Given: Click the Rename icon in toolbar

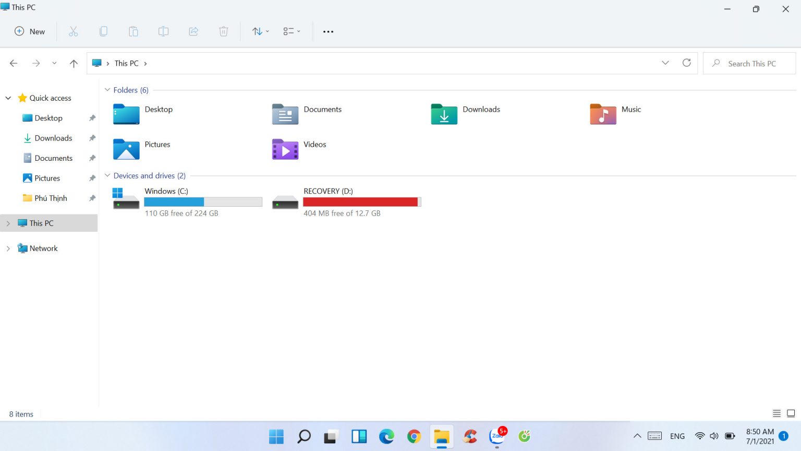Looking at the screenshot, I should (163, 31).
